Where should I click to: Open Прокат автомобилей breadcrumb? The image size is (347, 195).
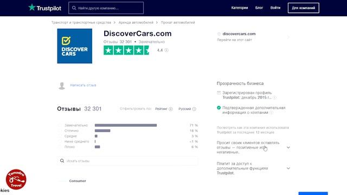pos(178,23)
